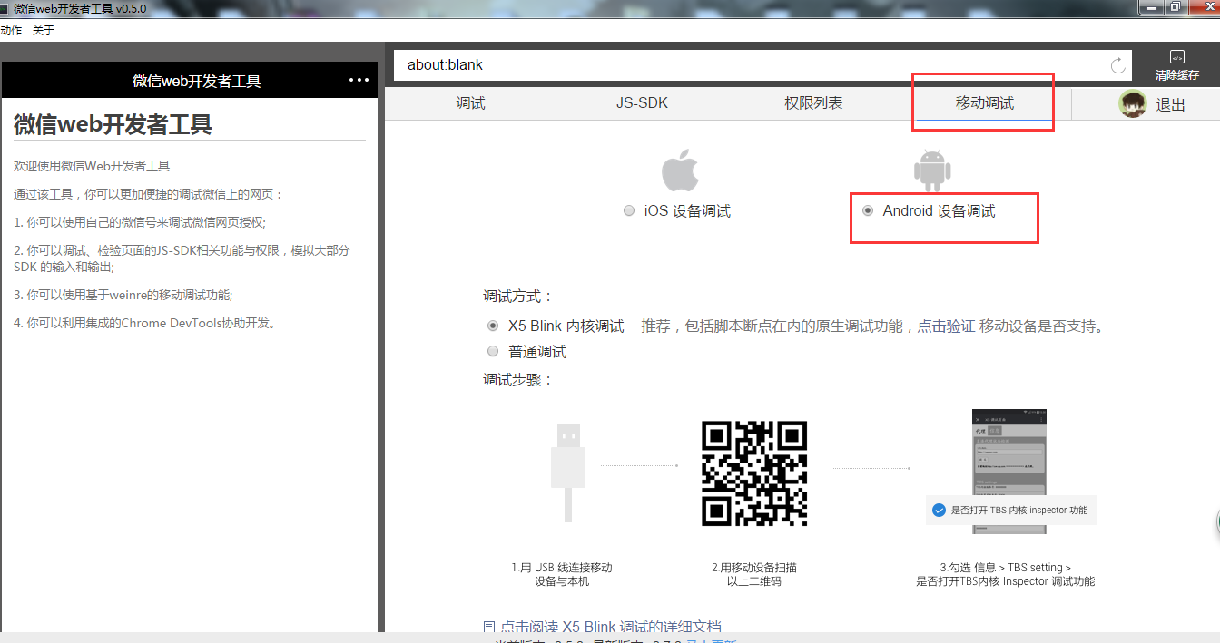Select iOS 设备调试 radio button
Image resolution: width=1220 pixels, height=643 pixels.
pyautogui.click(x=629, y=210)
